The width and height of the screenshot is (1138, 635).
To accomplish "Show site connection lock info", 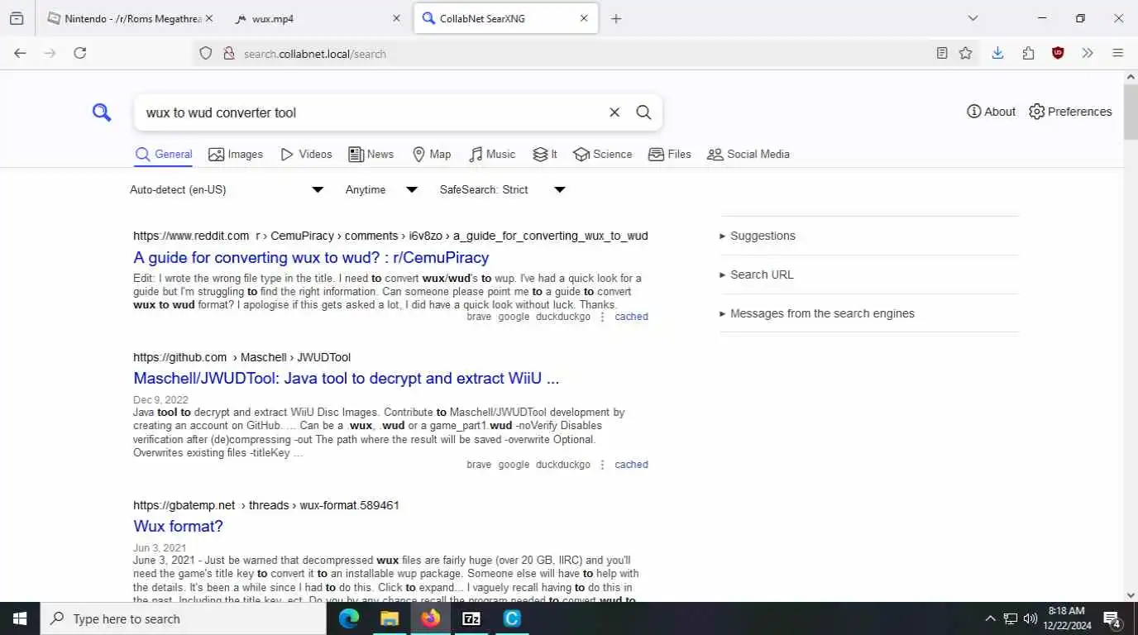I will pos(229,53).
